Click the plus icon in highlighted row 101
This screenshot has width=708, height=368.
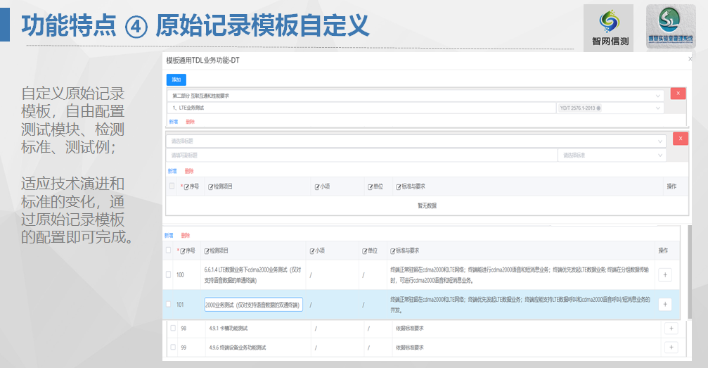coord(665,304)
